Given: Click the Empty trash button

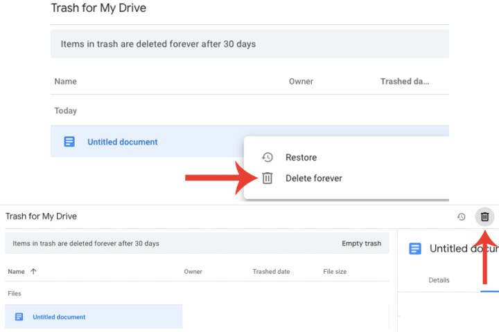Looking at the screenshot, I should click(361, 243).
